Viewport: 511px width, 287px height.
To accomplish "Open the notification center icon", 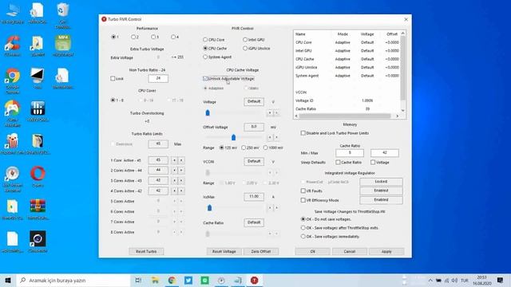I will pos(501,280).
